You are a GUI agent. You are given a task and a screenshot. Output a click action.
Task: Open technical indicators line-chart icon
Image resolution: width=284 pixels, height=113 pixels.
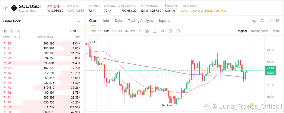155,31
